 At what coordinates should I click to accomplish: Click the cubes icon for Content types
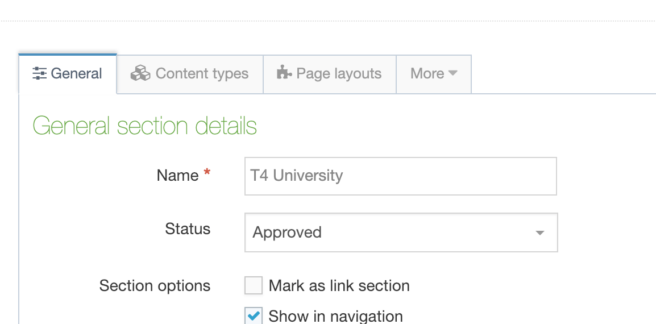pos(140,74)
